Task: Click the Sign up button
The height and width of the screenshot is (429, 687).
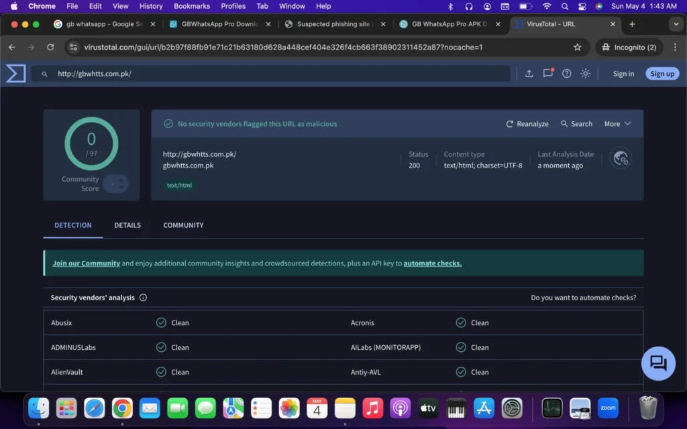Action: [662, 74]
